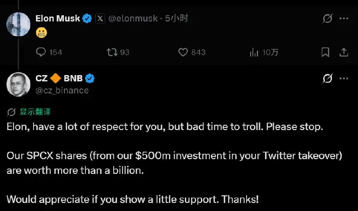View analytics bar-chart icon showing 10万

[254, 52]
